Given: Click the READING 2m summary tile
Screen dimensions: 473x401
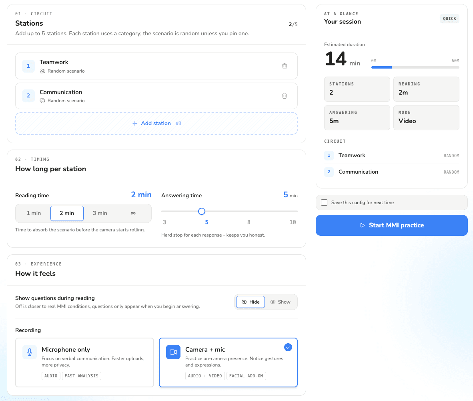Looking at the screenshot, I should tap(426, 89).
